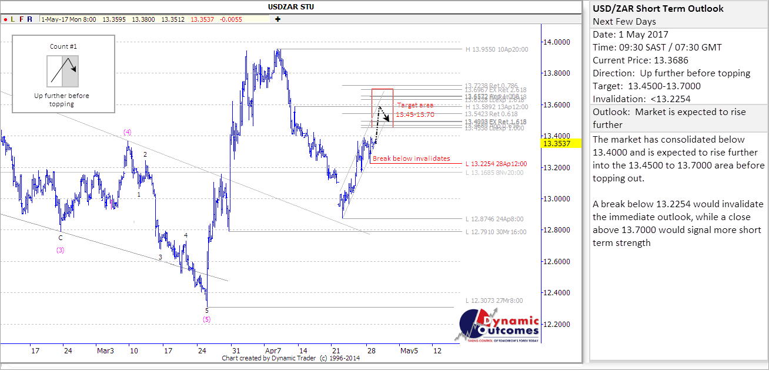Click the bar date '1-May-17 Mon 8:00'

[x=69, y=19]
